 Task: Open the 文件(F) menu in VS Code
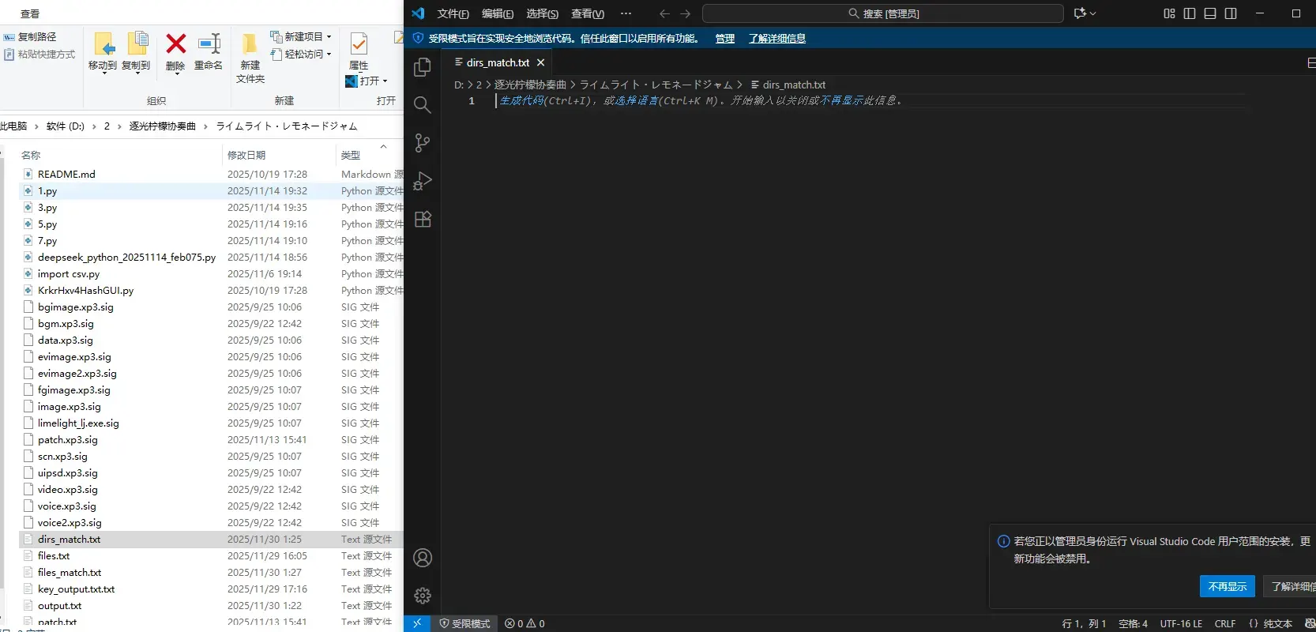(x=453, y=13)
